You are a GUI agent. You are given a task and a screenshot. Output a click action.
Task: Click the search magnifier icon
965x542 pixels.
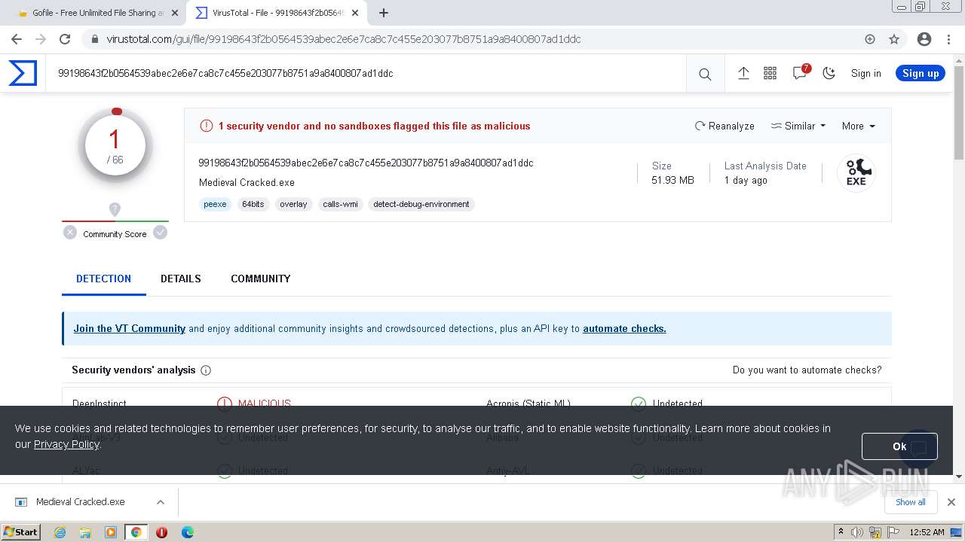[705, 74]
